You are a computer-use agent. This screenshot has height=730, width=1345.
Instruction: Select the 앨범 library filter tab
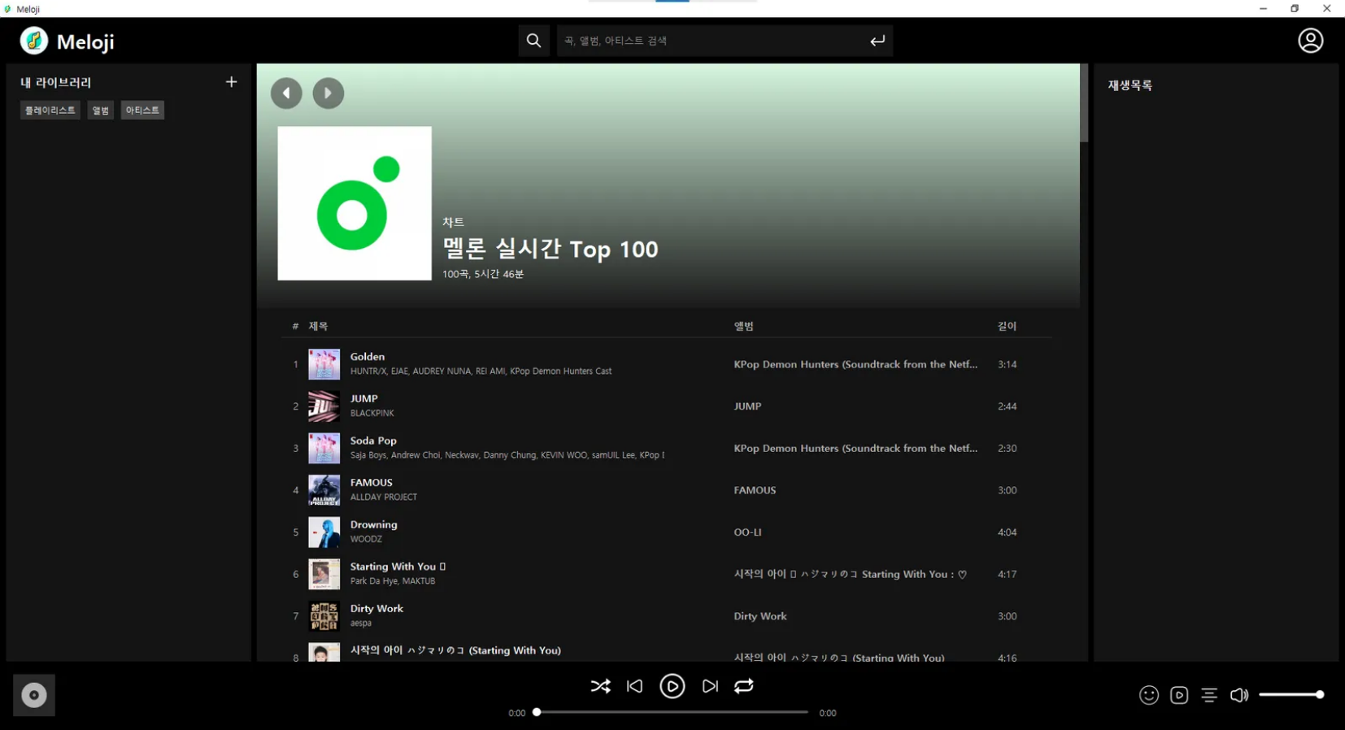[101, 111]
